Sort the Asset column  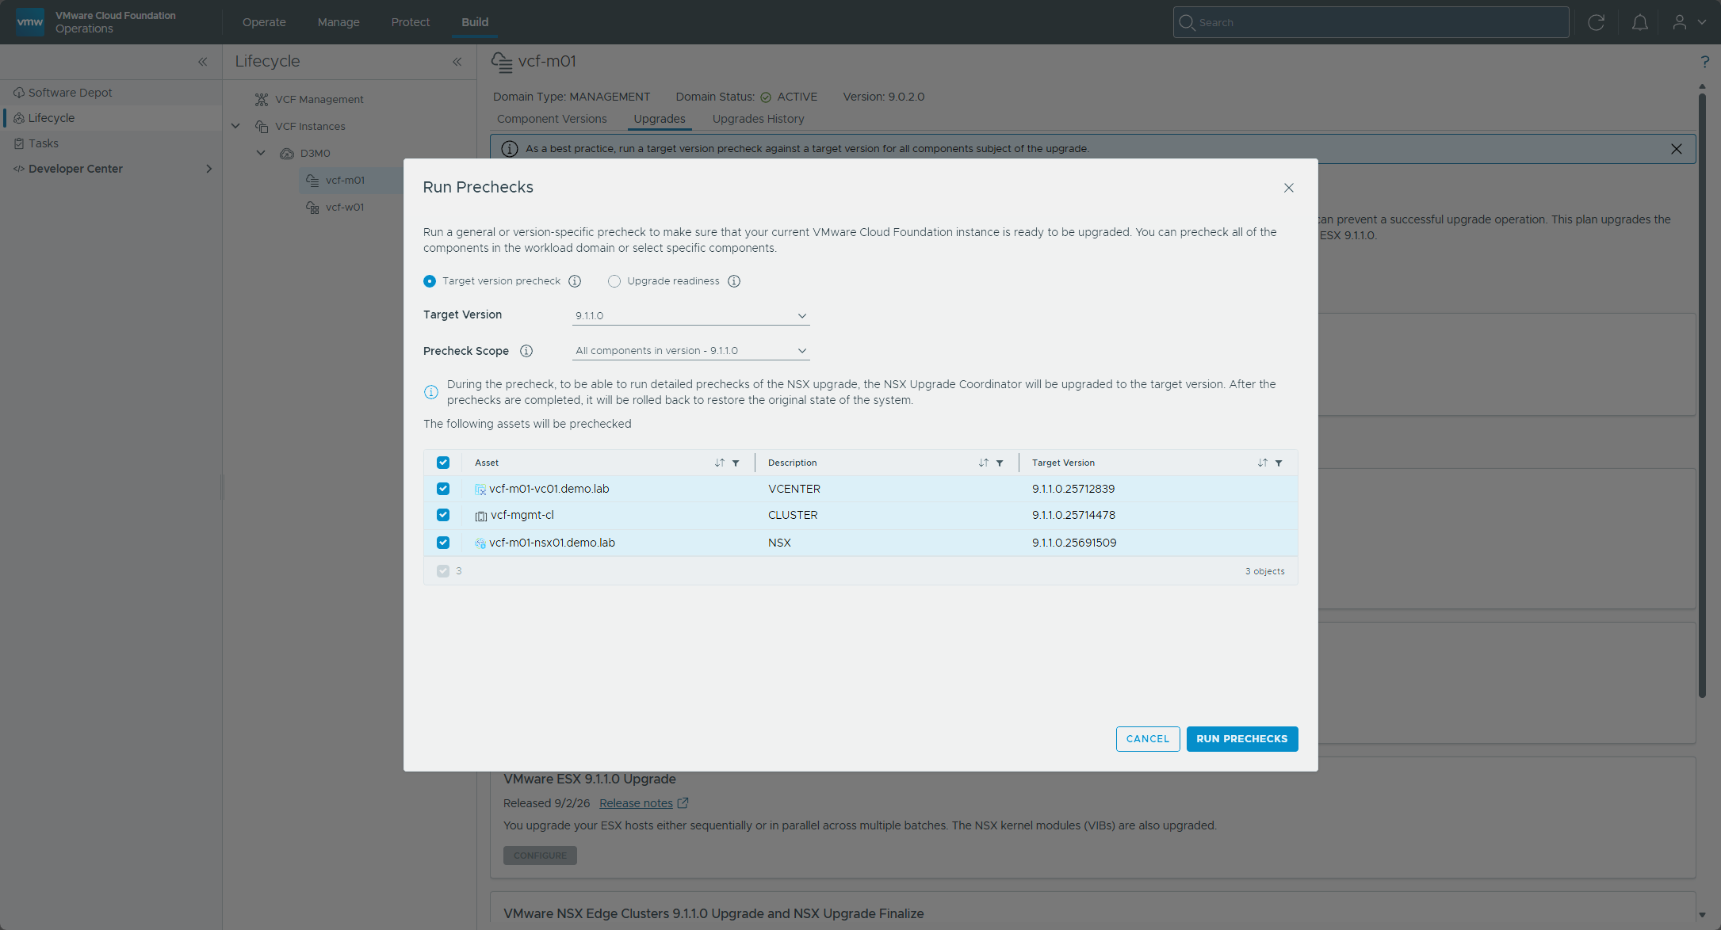pos(720,463)
